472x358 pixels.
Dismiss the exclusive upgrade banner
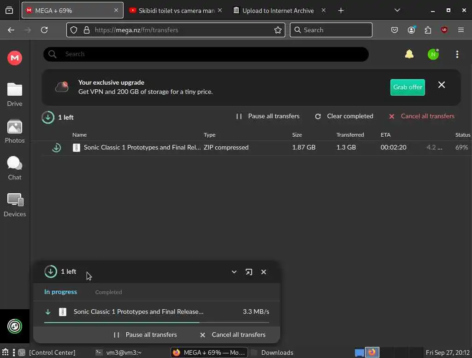[x=441, y=85]
